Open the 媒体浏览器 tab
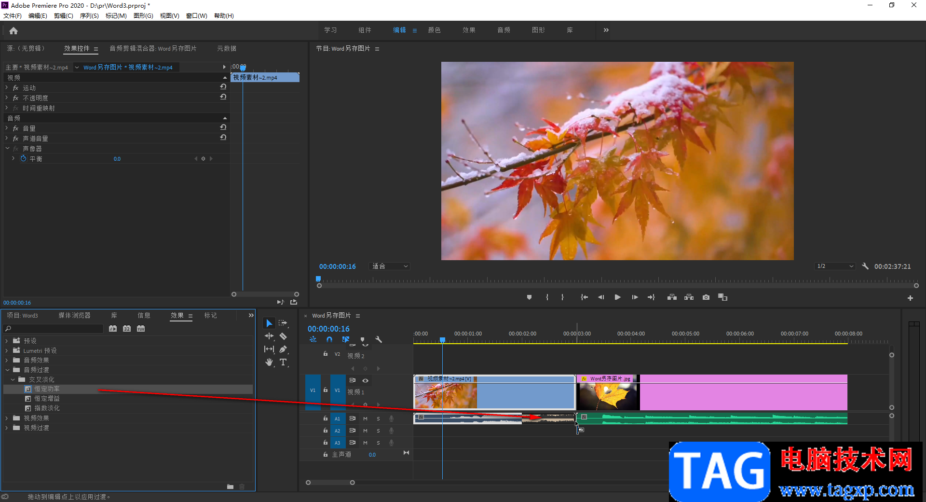Screen dimensions: 926x502 click(x=74, y=315)
